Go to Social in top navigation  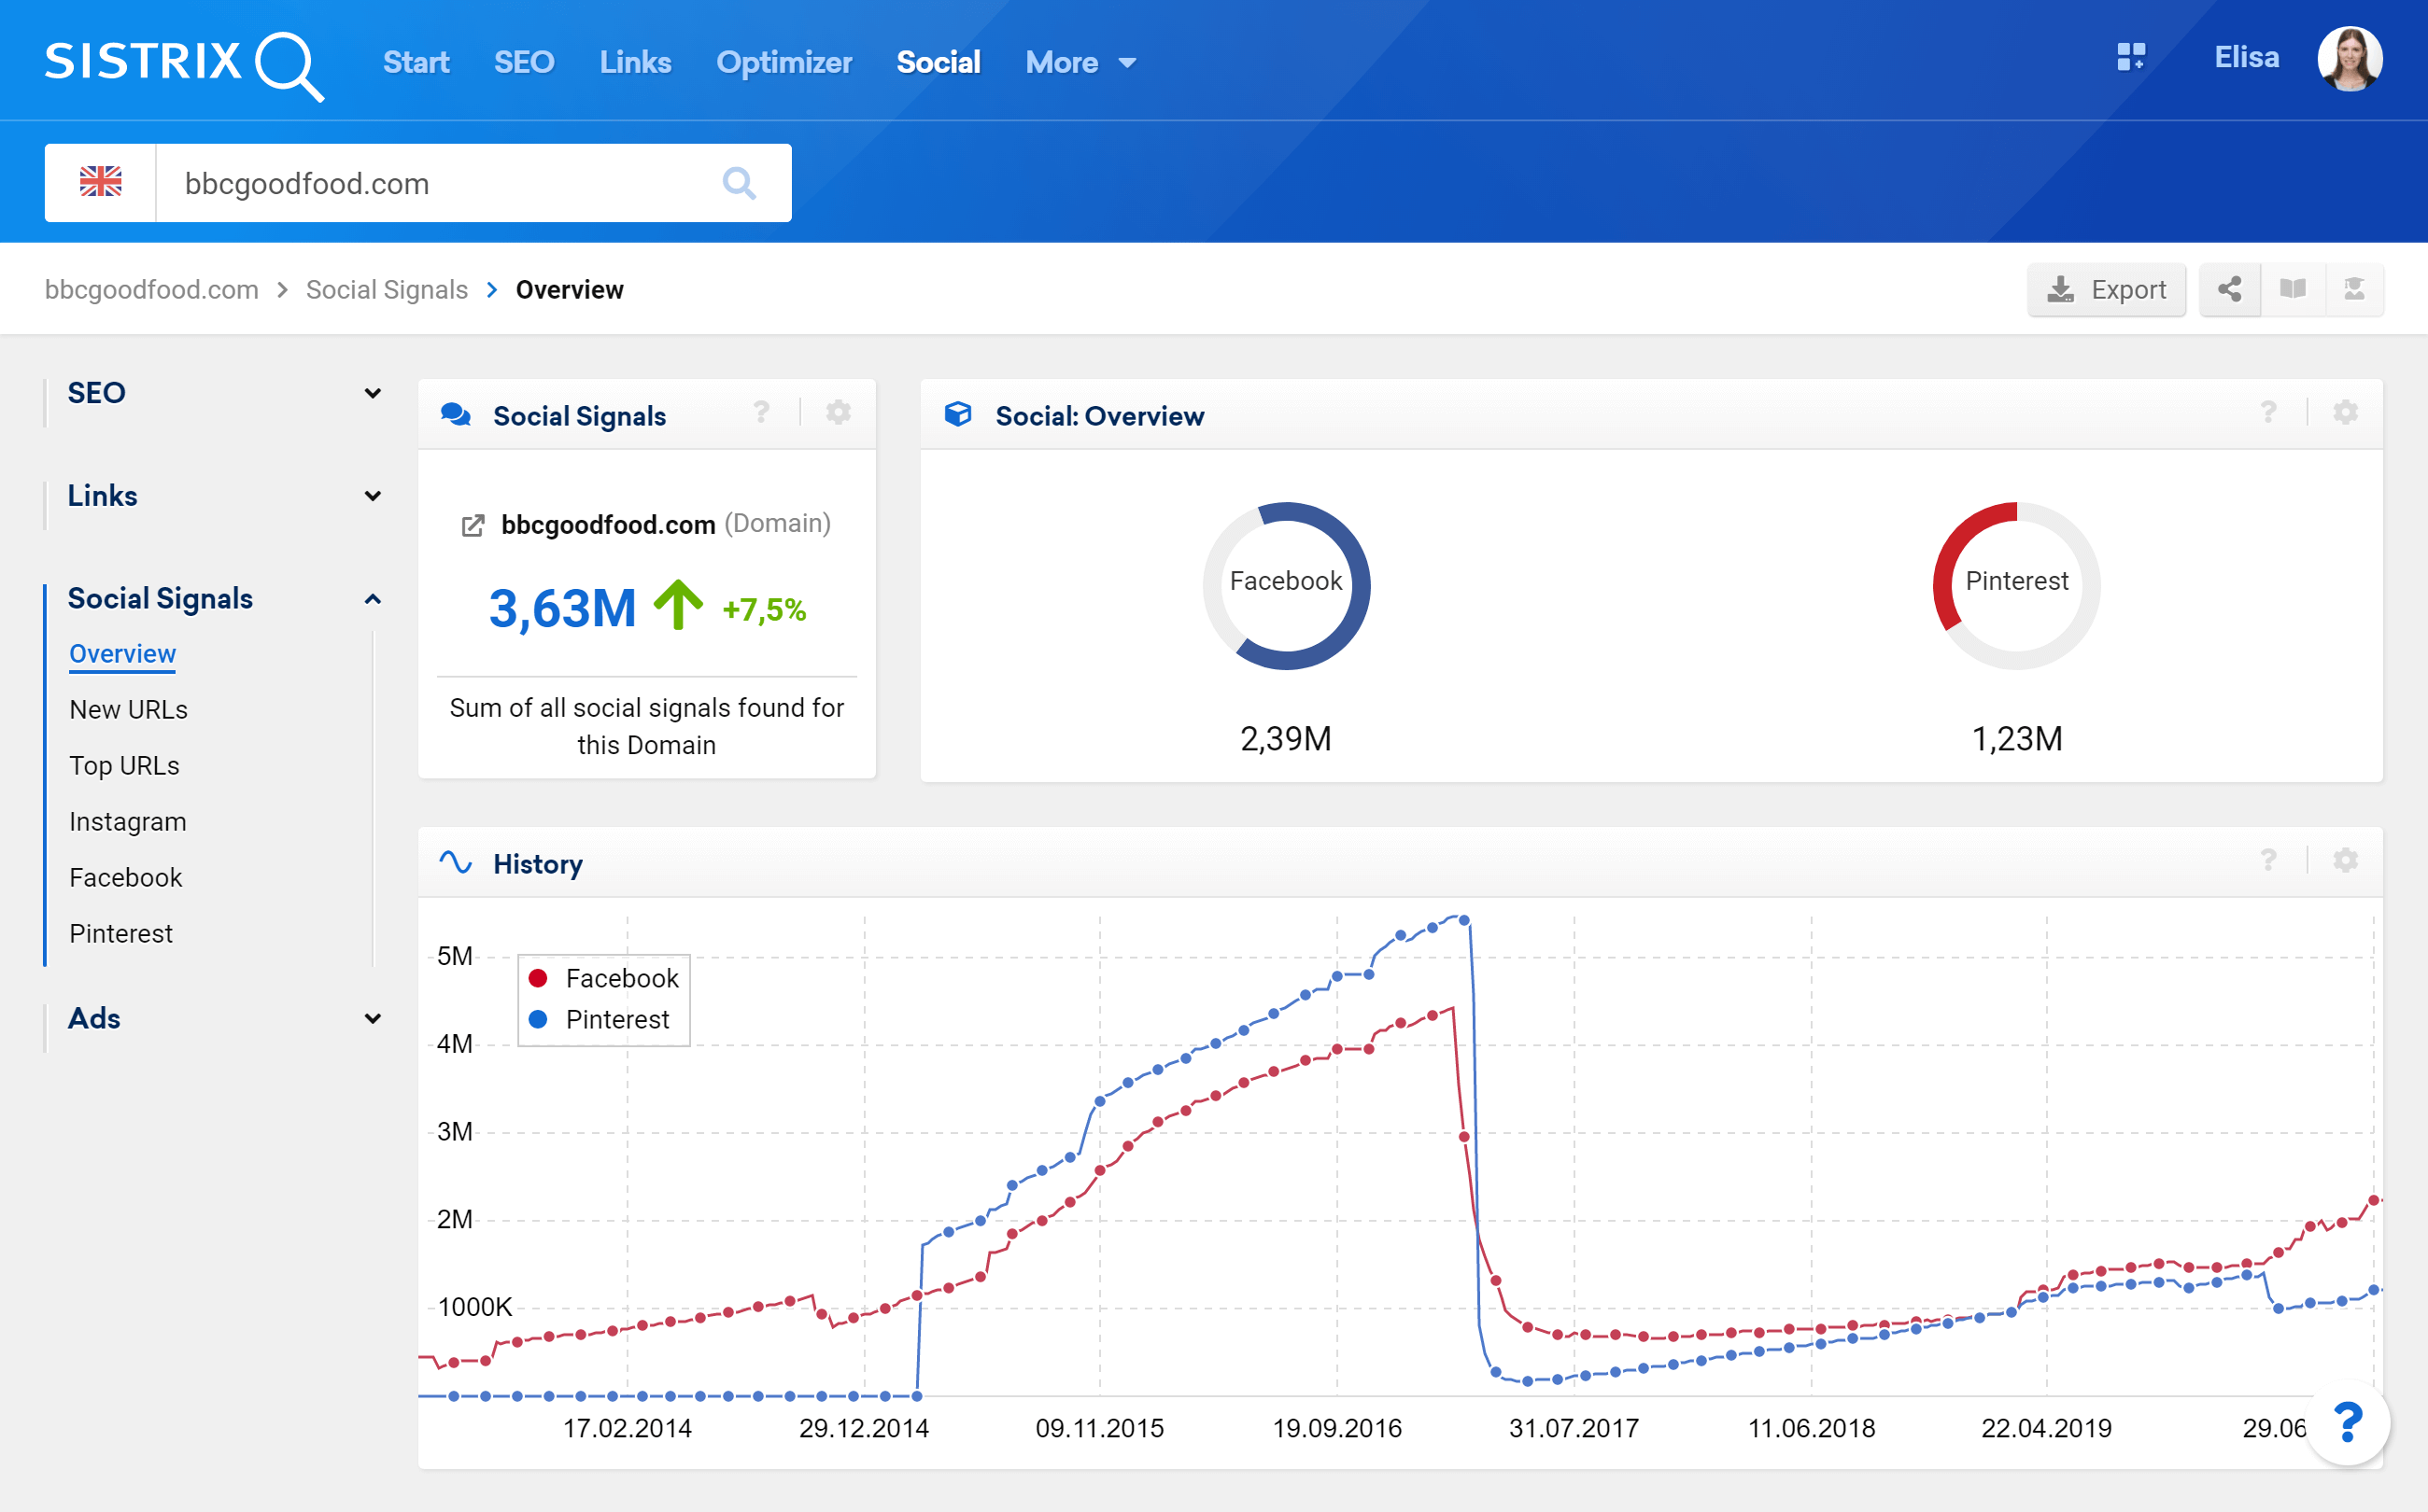coord(939,63)
